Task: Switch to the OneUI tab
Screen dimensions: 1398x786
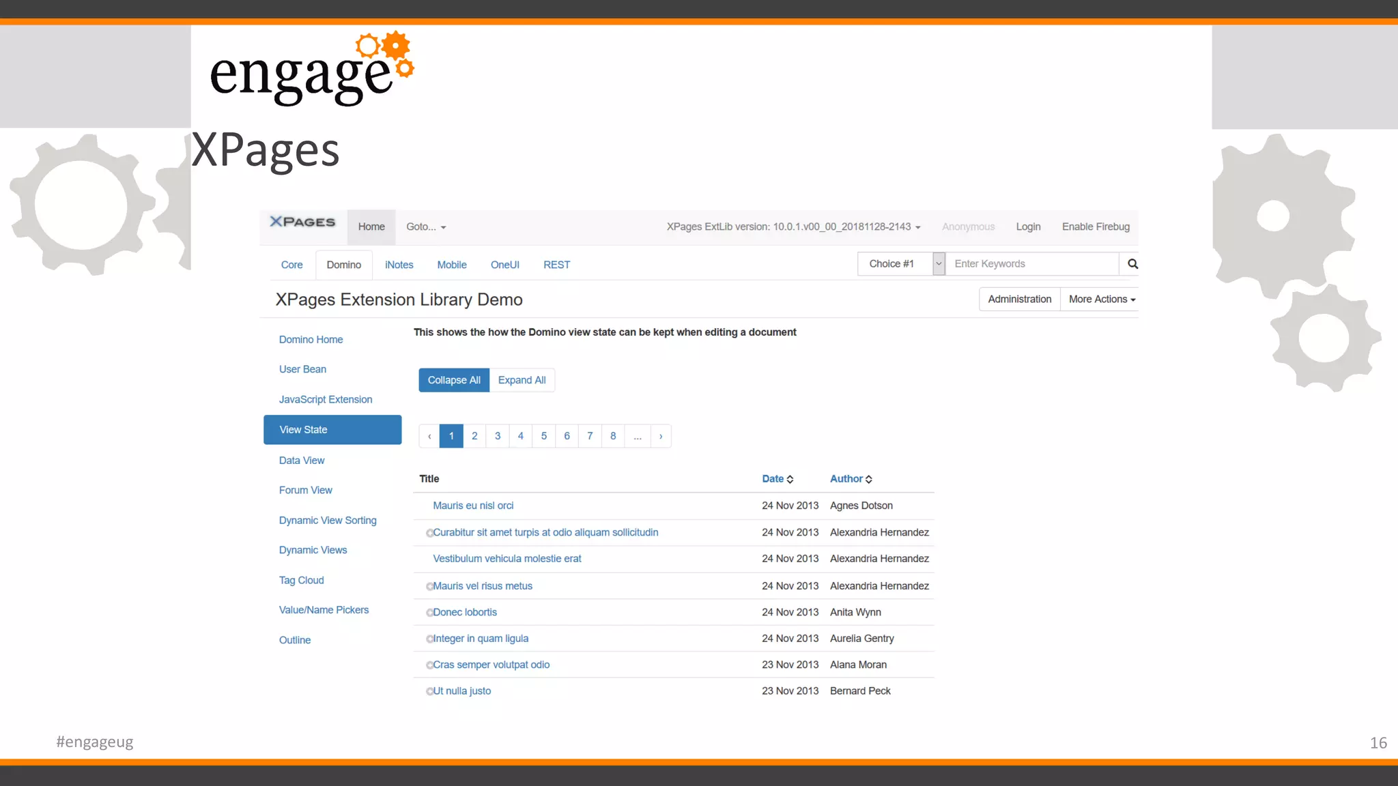Action: [x=505, y=265]
